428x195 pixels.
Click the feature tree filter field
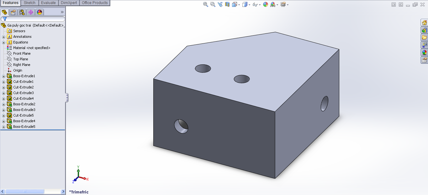[33, 19]
